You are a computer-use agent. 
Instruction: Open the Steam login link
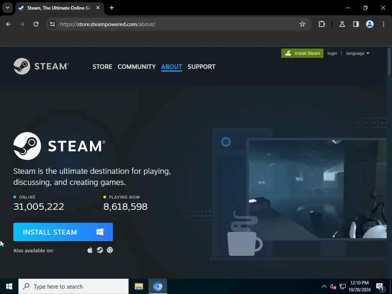point(332,53)
